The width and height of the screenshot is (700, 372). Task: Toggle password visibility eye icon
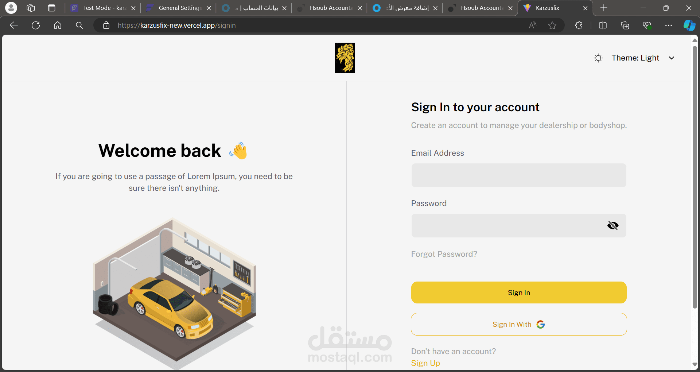613,226
